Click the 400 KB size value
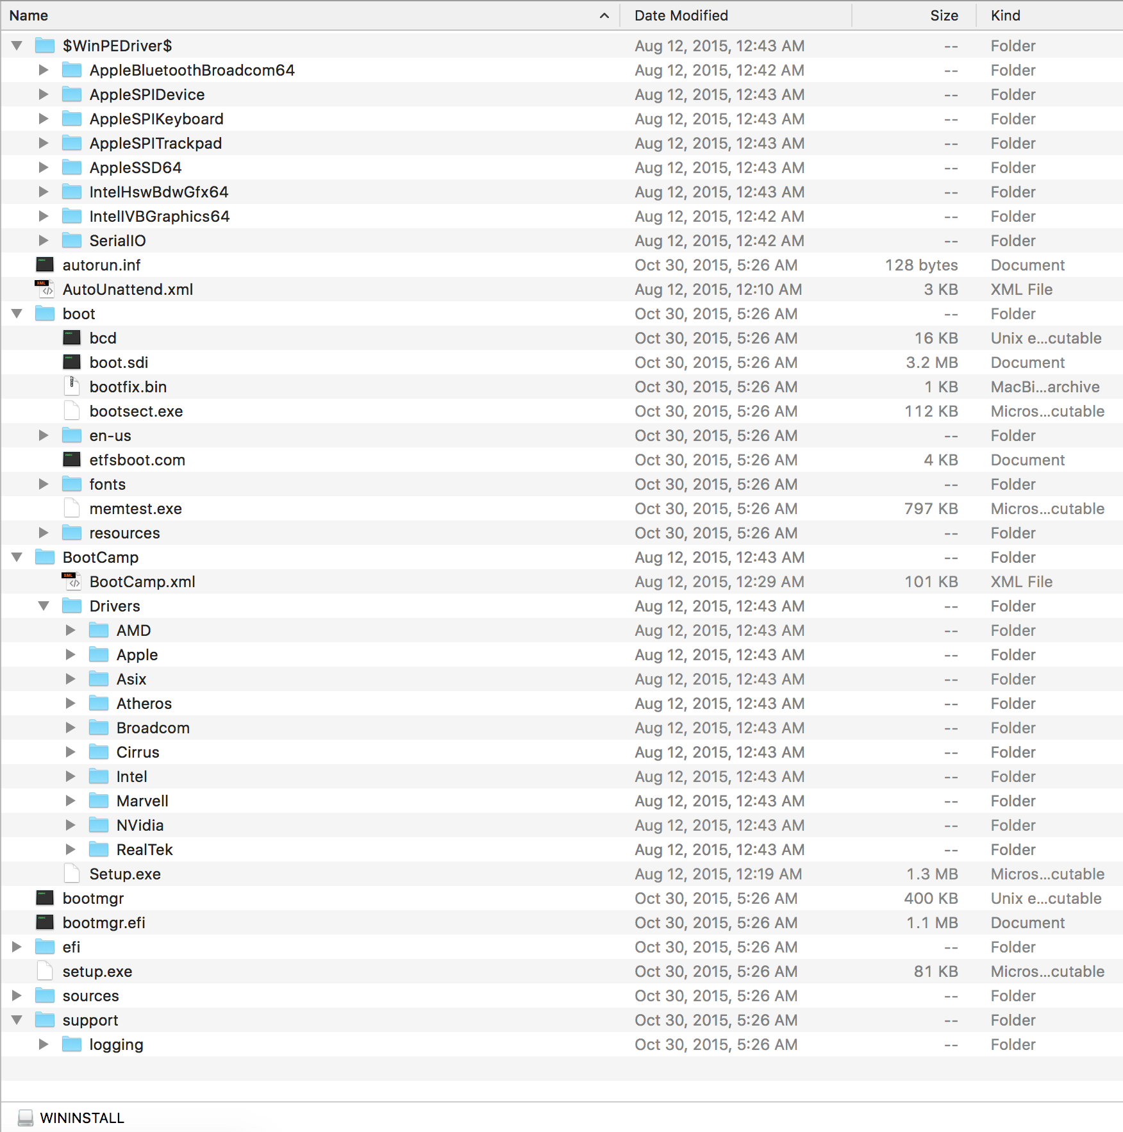 pos(931,898)
